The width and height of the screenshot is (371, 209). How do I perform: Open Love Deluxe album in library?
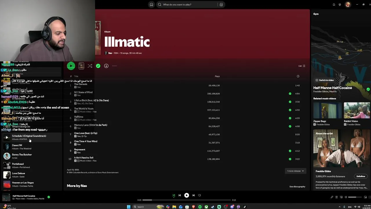click(31, 175)
